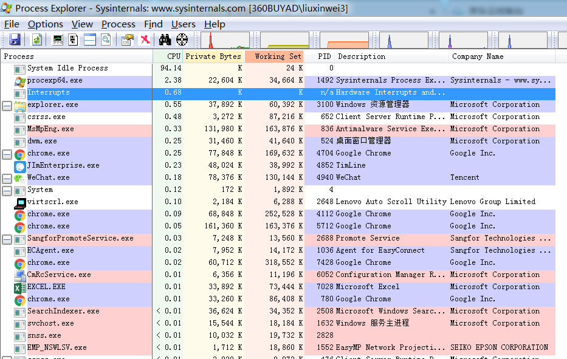Open the Help menu
The image size is (567, 359).
pyautogui.click(x=215, y=24)
